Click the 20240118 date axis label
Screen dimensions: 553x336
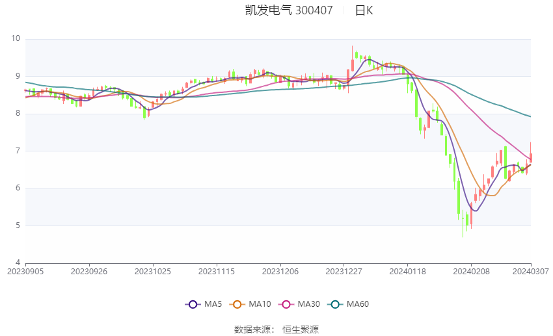point(408,272)
